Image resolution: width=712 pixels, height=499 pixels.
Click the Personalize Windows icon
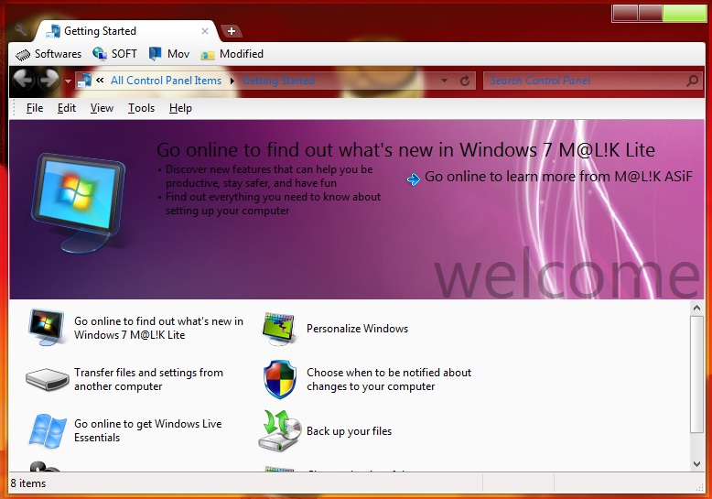pyautogui.click(x=279, y=328)
